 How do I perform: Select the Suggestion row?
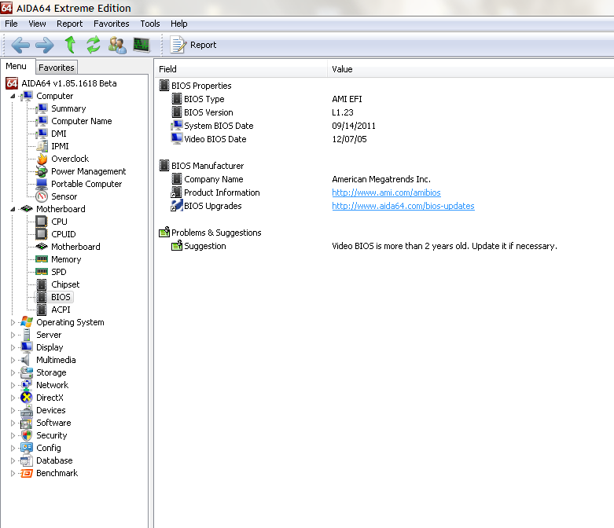(x=384, y=246)
